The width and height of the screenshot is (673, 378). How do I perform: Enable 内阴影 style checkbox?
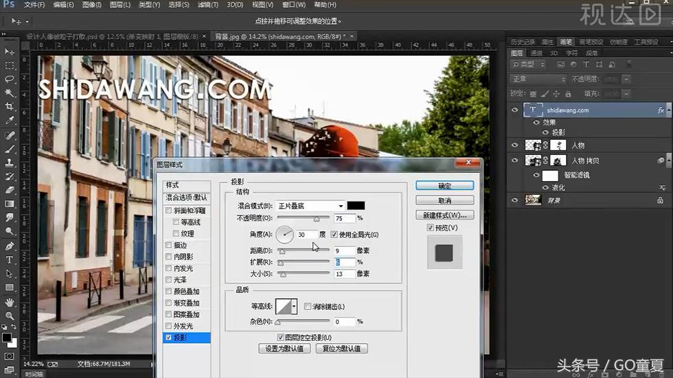click(169, 257)
